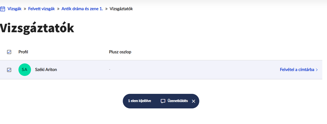The width and height of the screenshot is (327, 124).
Task: Click the dash cell under Plusz oszlop
Action: pos(110,70)
